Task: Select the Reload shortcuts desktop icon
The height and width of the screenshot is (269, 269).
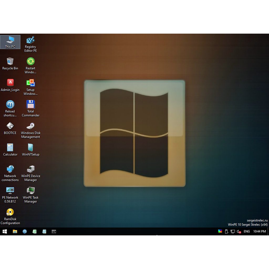Action: 10,109
